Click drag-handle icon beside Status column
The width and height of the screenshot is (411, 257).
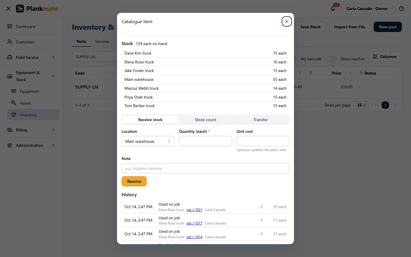point(361,73)
